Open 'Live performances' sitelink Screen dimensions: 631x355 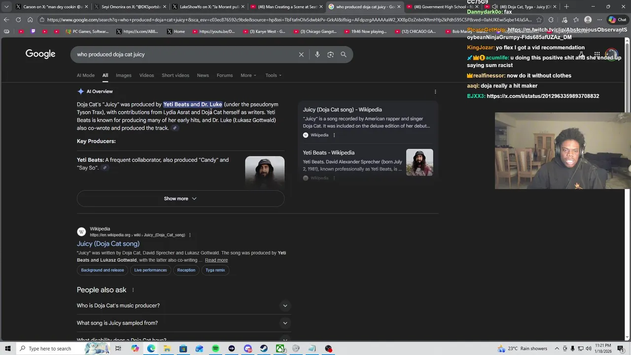pos(150,270)
